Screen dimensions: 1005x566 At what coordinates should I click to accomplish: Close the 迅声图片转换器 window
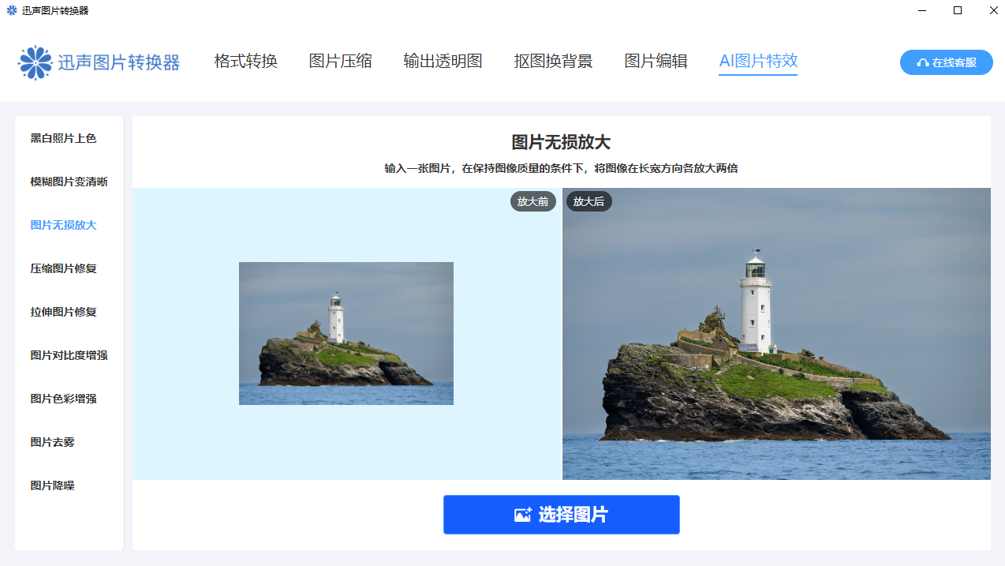(x=993, y=10)
